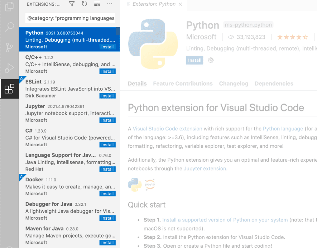Click the extensions search input field
317x248 pixels.
click(70, 18)
